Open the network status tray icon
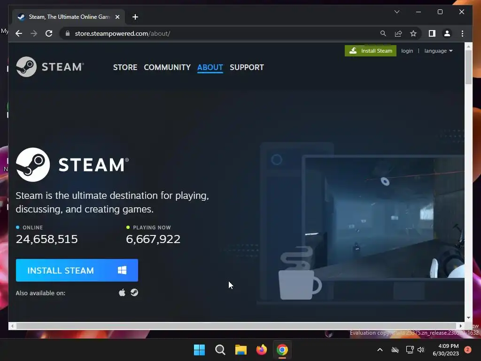The height and width of the screenshot is (361, 481). click(410, 350)
